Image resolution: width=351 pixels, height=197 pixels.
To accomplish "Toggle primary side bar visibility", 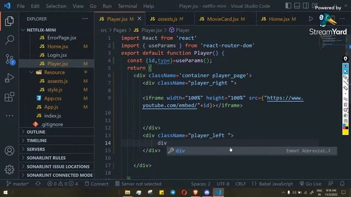I will tap(288, 6).
